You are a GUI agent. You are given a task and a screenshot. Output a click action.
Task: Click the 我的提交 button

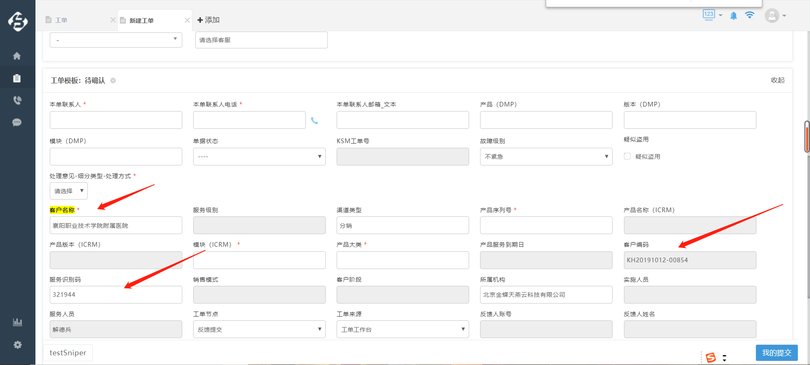point(776,353)
